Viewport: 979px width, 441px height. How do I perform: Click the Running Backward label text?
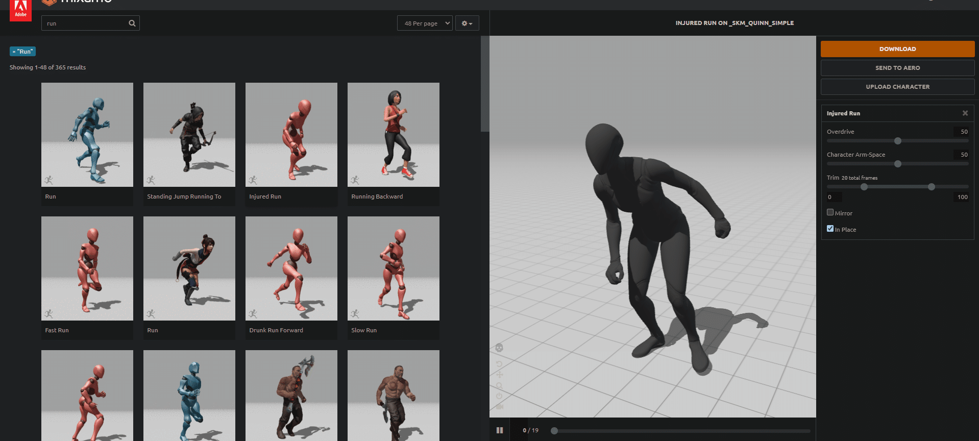[377, 197]
